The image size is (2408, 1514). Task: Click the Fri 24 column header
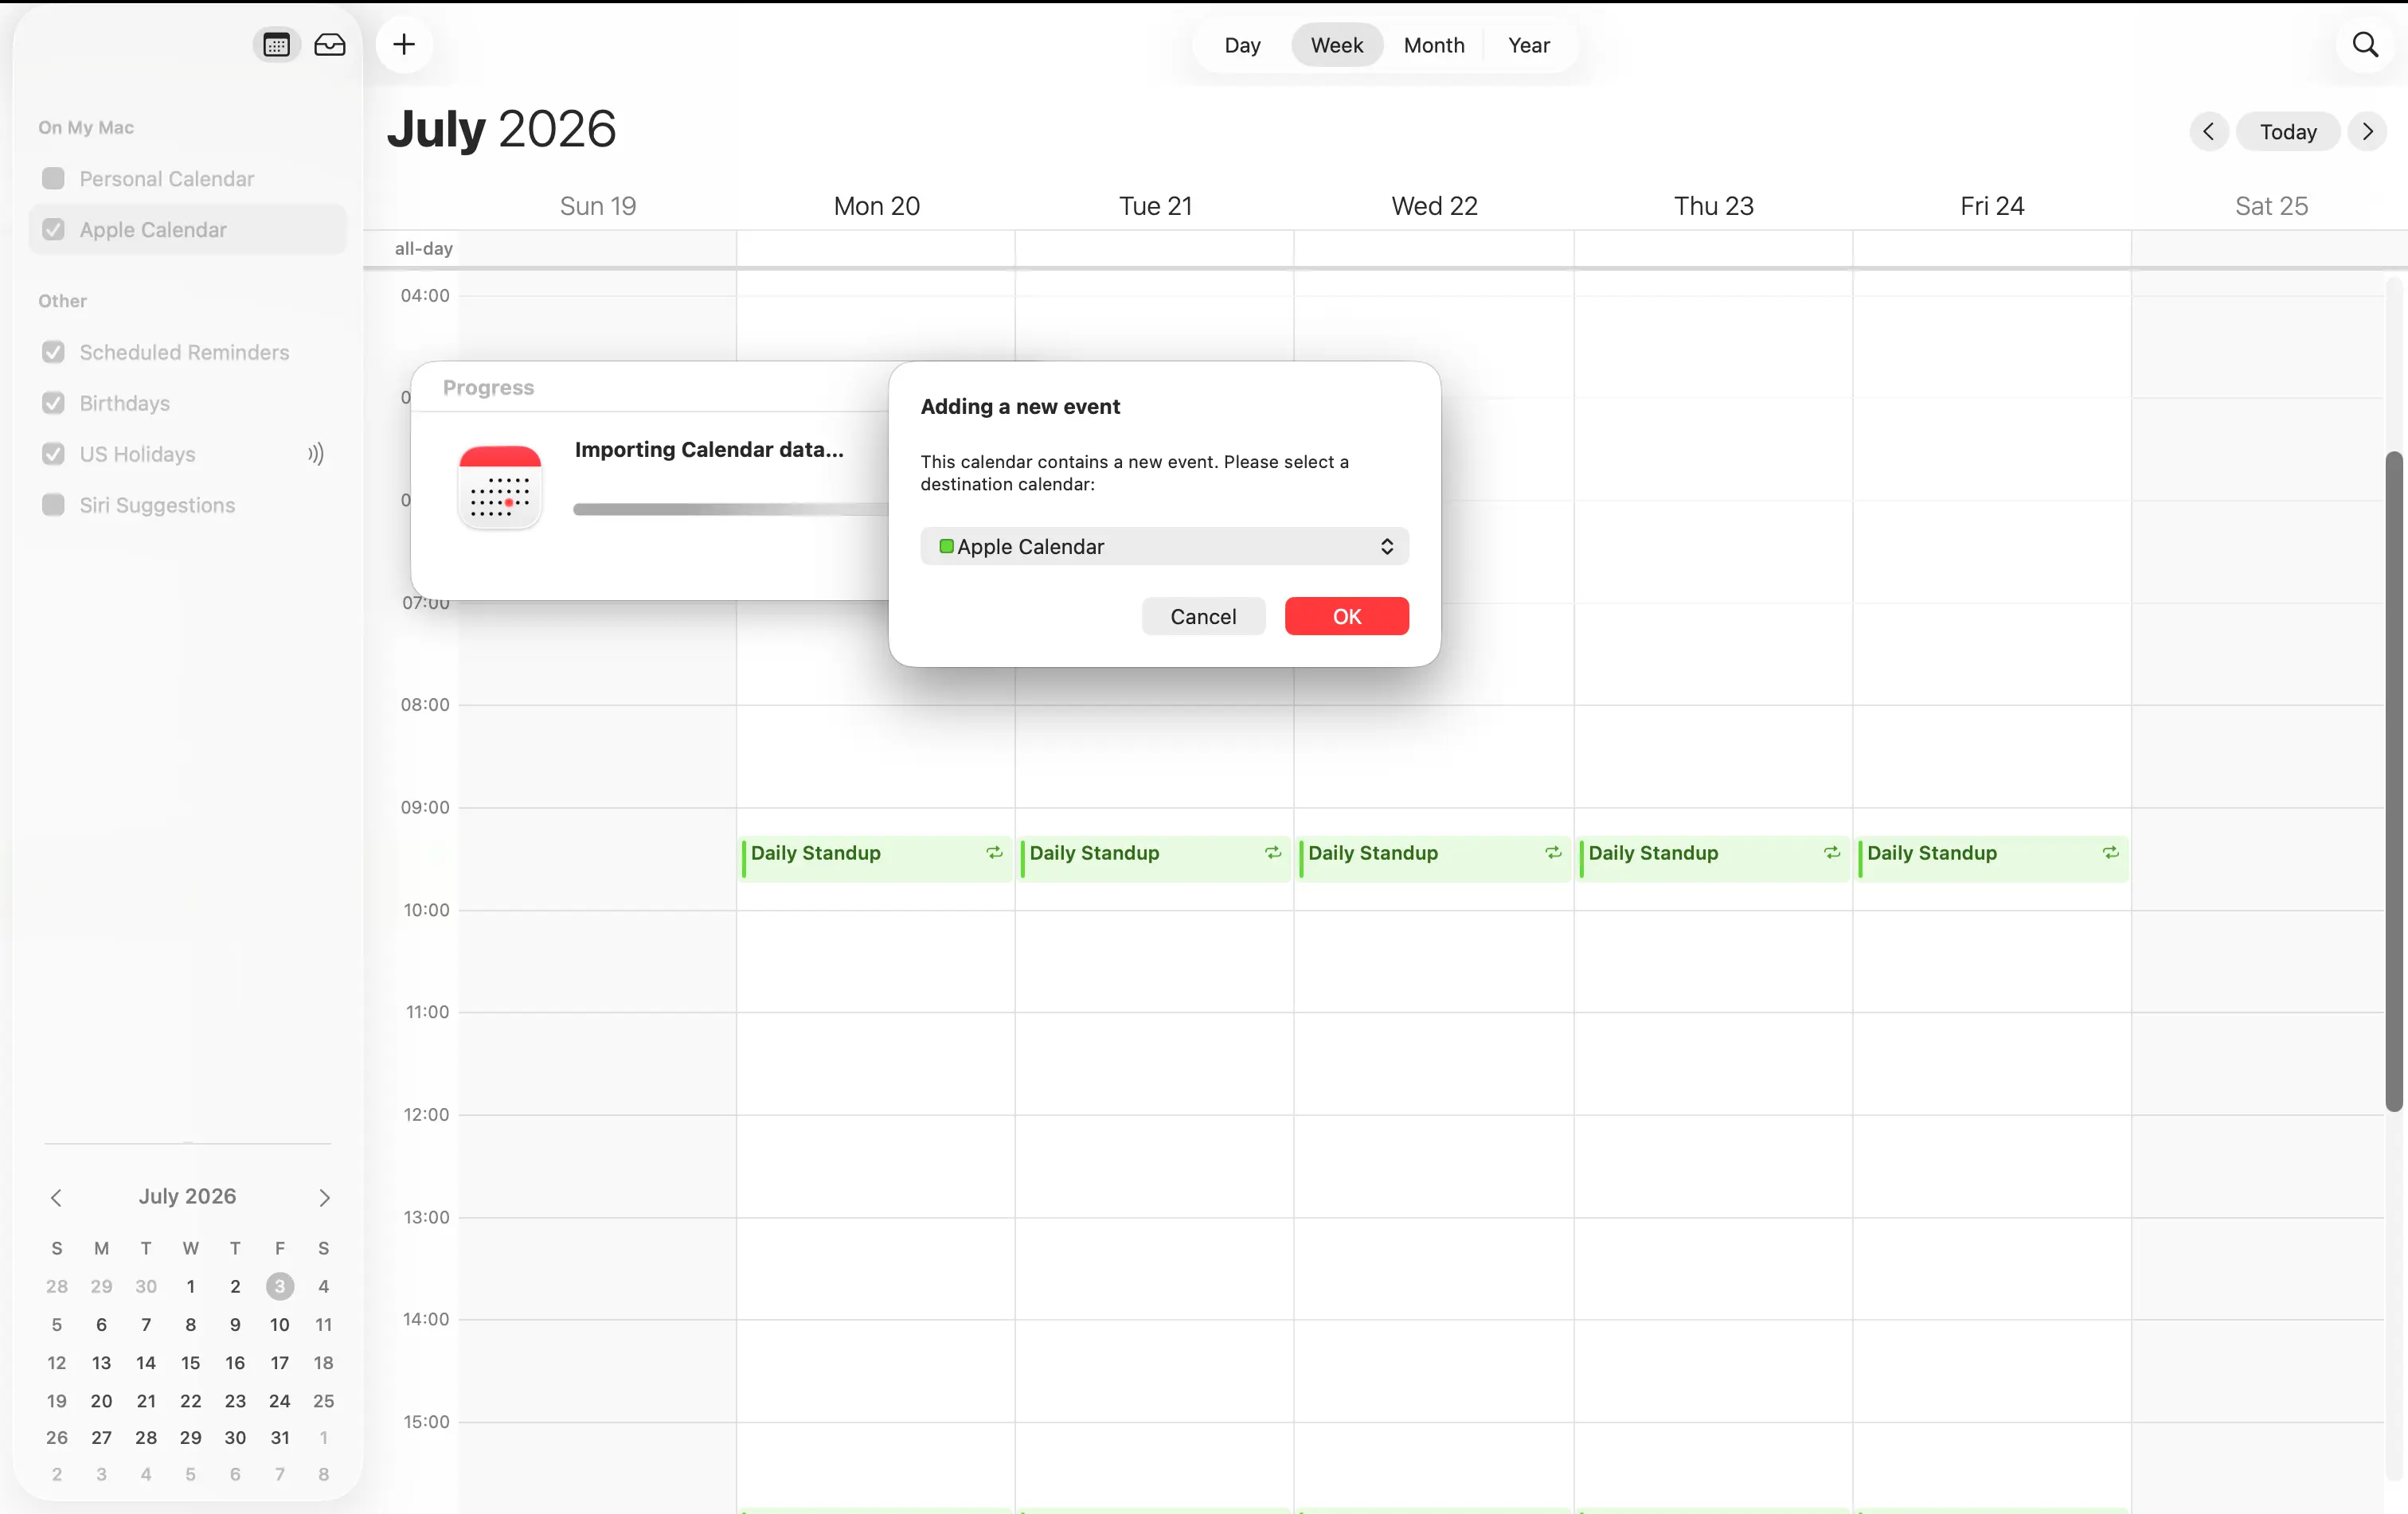1992,206
